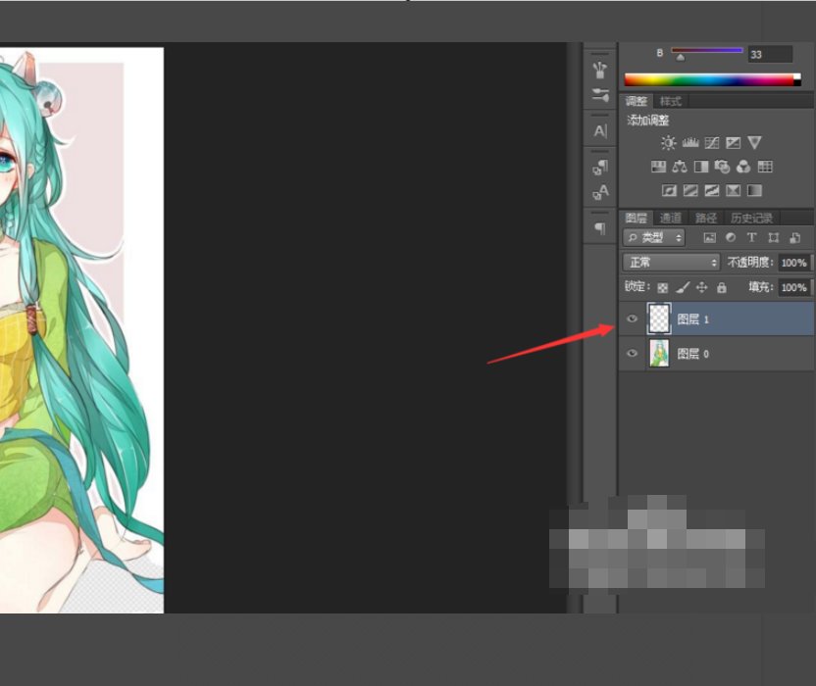
Task: Hide 图层 1 visibility
Action: [x=634, y=318]
